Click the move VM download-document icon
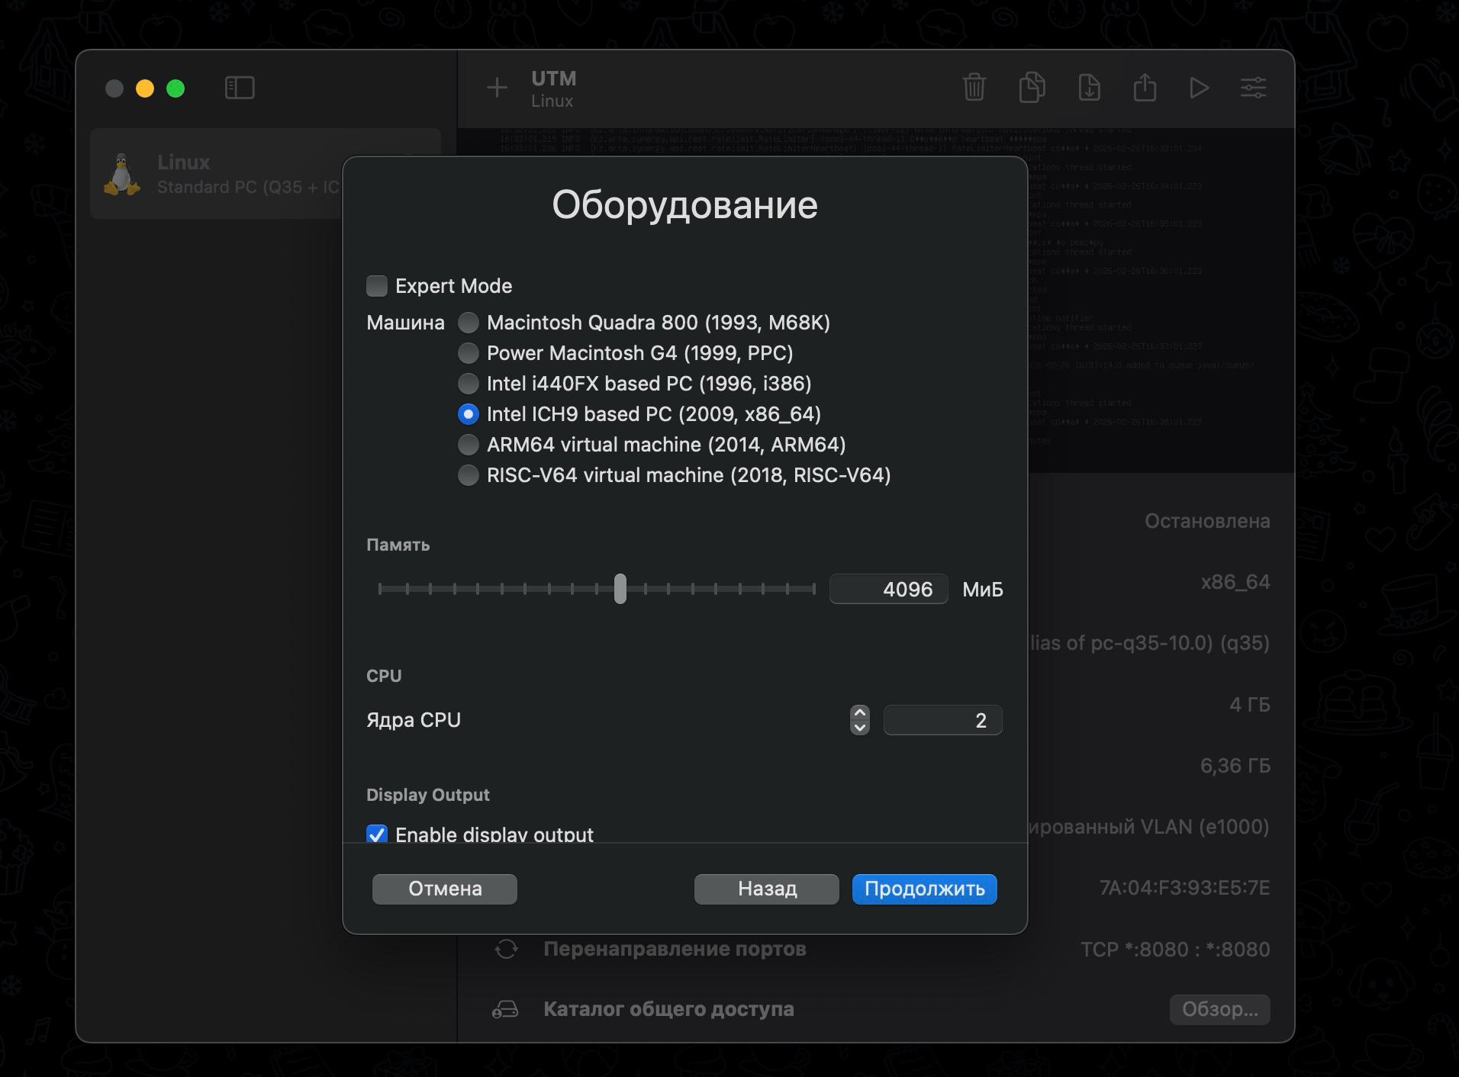 pos(1089,88)
